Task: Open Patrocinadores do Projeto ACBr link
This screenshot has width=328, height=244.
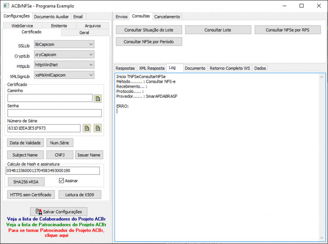Action: pyautogui.click(x=56, y=225)
